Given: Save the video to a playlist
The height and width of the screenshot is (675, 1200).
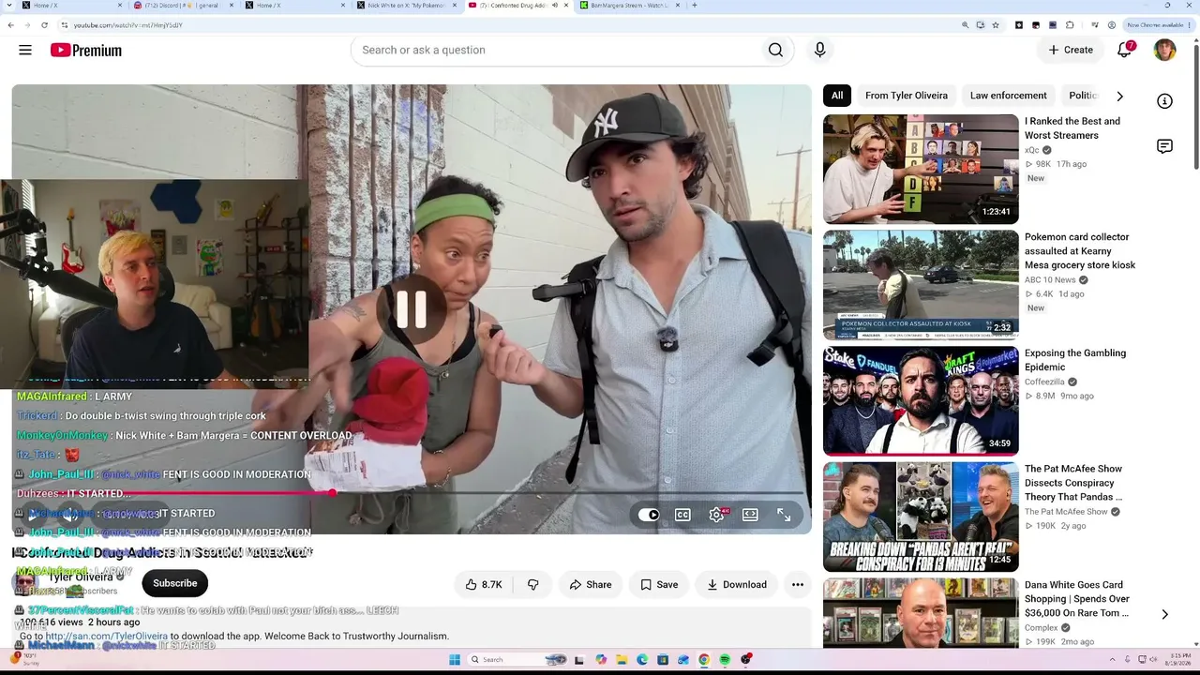Looking at the screenshot, I should [x=659, y=584].
